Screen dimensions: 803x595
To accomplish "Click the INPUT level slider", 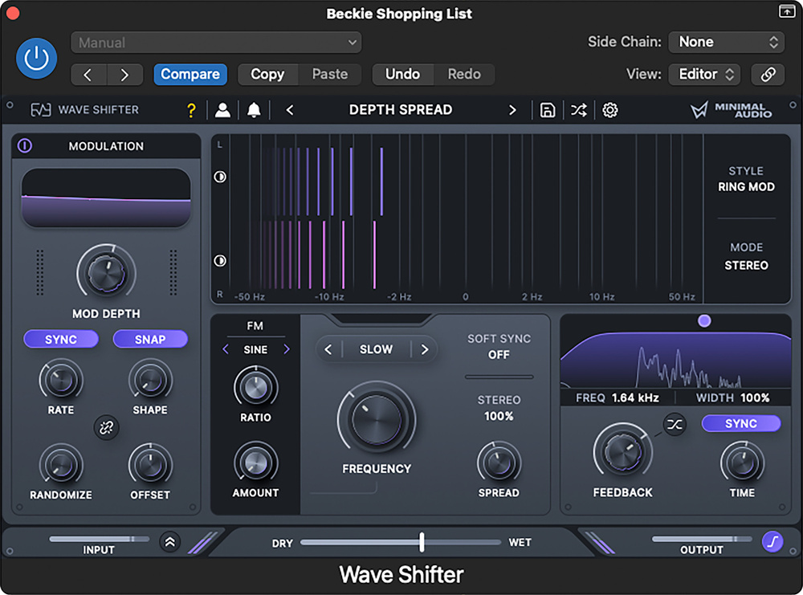I will 99,539.
